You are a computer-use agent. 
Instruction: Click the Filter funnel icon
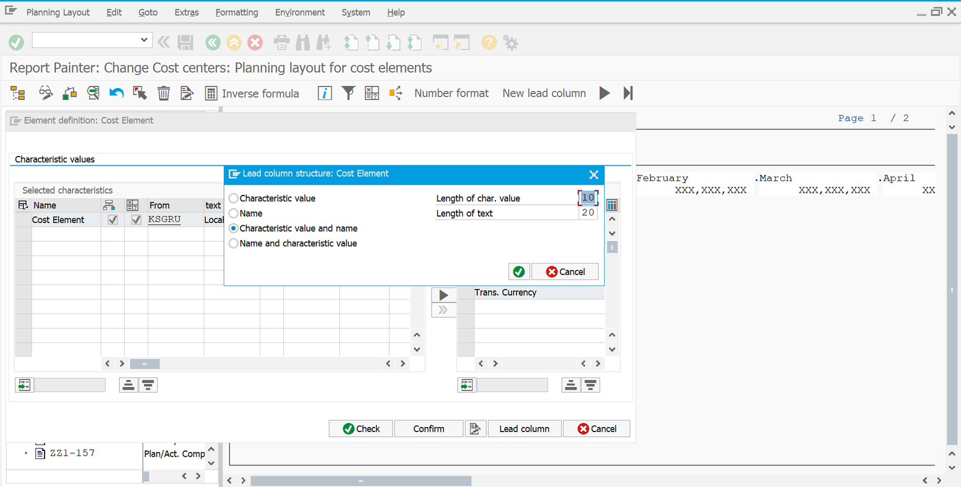tap(348, 93)
